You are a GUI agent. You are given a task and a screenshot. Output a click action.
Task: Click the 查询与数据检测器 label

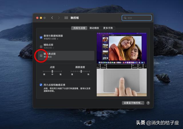(53, 36)
